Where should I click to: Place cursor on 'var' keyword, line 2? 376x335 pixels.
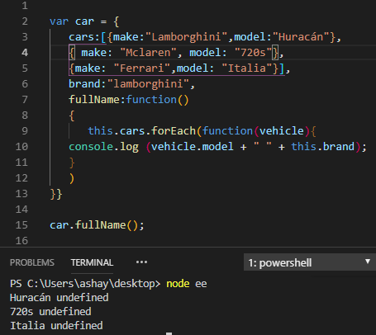[59, 21]
